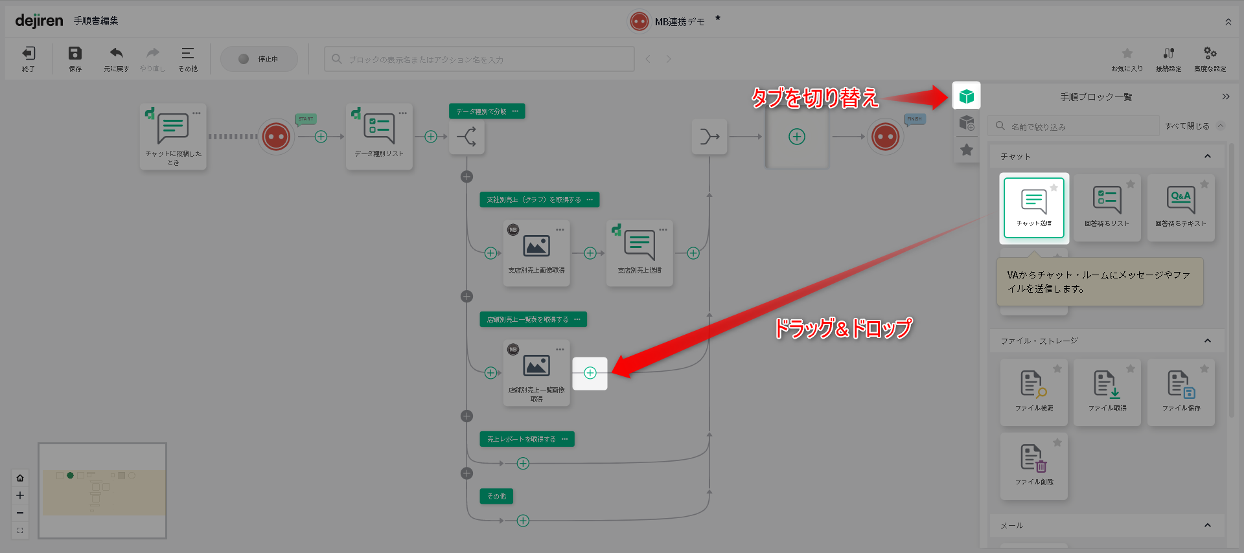This screenshot has width=1244, height=553.
Task: Zoom in with the minimap plus
Action: tap(20, 495)
